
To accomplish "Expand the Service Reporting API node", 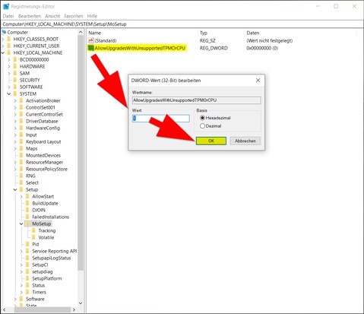I will pyautogui.click(x=21, y=251).
